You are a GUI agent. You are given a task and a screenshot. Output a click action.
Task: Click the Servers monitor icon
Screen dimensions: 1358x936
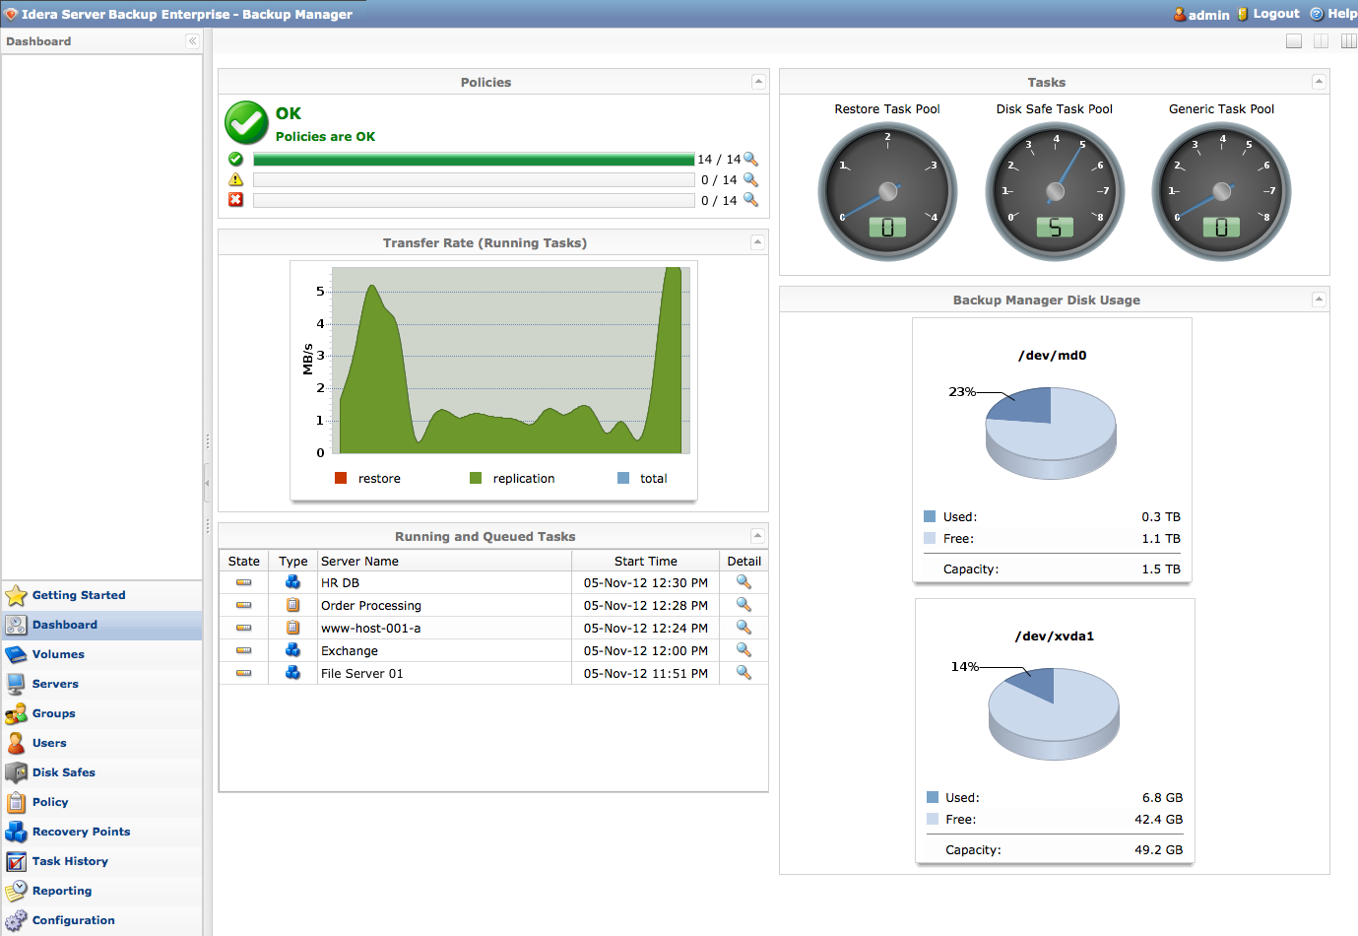(16, 684)
